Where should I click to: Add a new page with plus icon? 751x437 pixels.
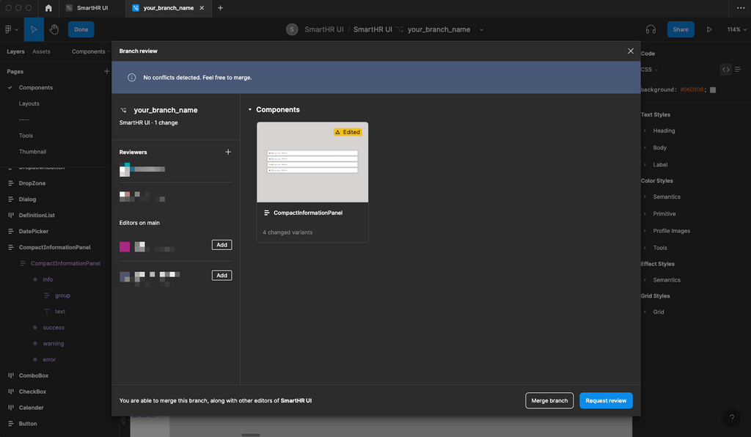coord(106,71)
